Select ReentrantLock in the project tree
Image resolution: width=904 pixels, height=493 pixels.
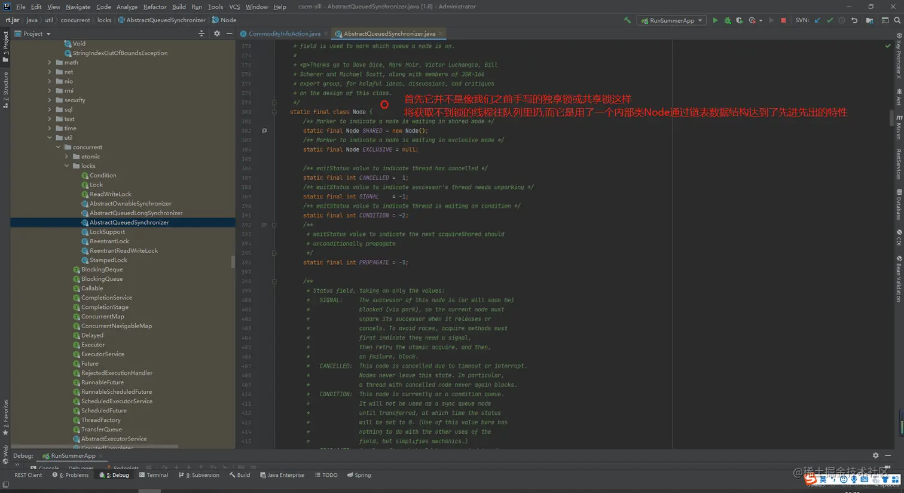[109, 241]
